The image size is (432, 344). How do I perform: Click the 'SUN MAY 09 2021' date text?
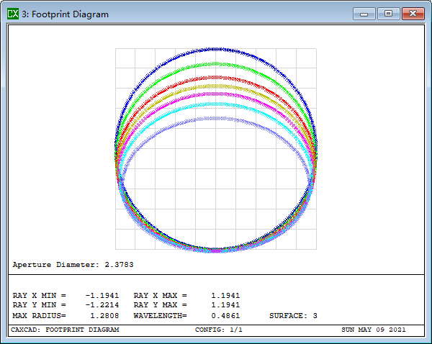pyautogui.click(x=373, y=330)
